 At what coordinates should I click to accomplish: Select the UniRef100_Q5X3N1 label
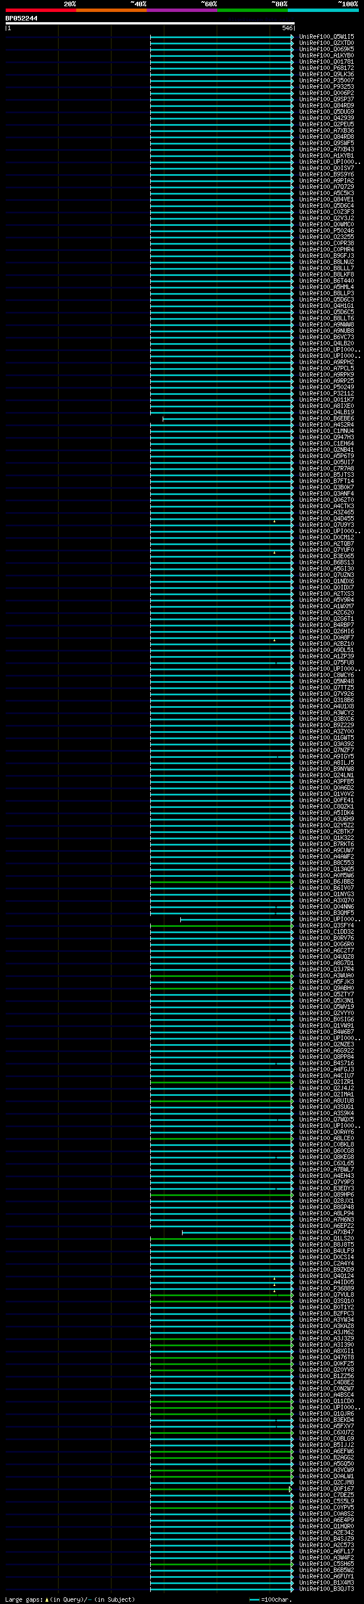pyautogui.click(x=326, y=1001)
